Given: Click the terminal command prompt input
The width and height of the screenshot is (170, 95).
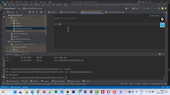Looking at the screenshot, I should [x=66, y=78].
